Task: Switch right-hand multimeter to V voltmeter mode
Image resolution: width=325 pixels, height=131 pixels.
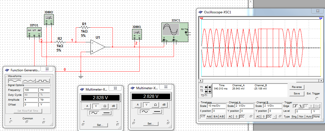Action: click(x=146, y=105)
